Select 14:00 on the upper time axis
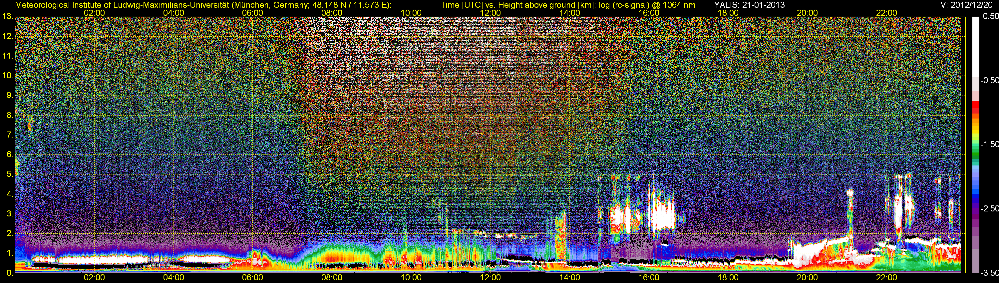 (570, 13)
